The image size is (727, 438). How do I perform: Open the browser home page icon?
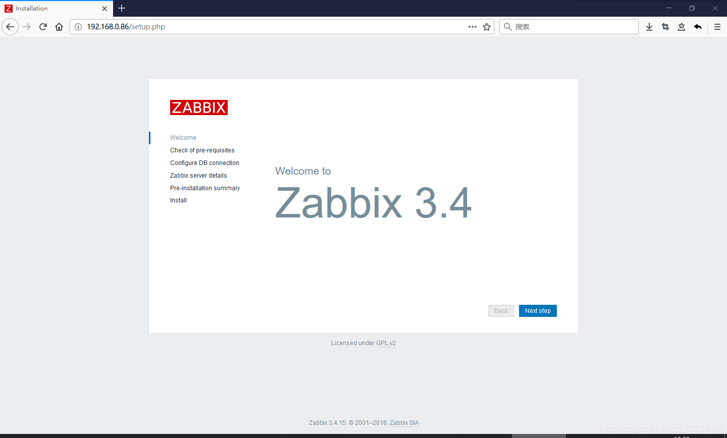59,27
